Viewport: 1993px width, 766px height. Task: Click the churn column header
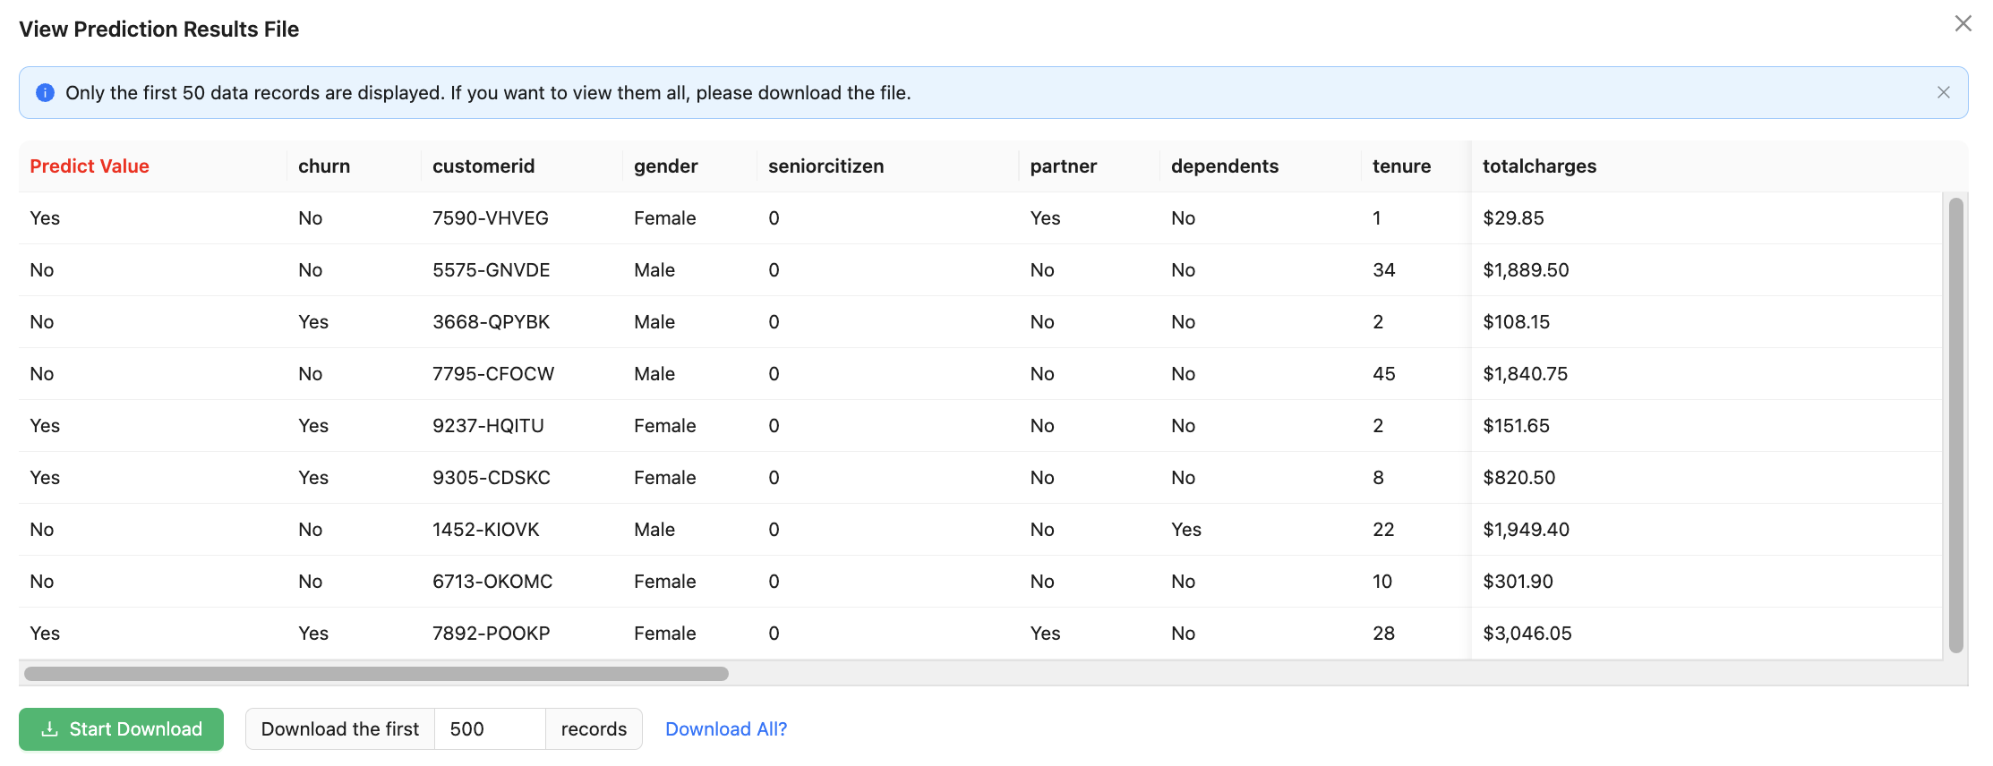tap(324, 166)
